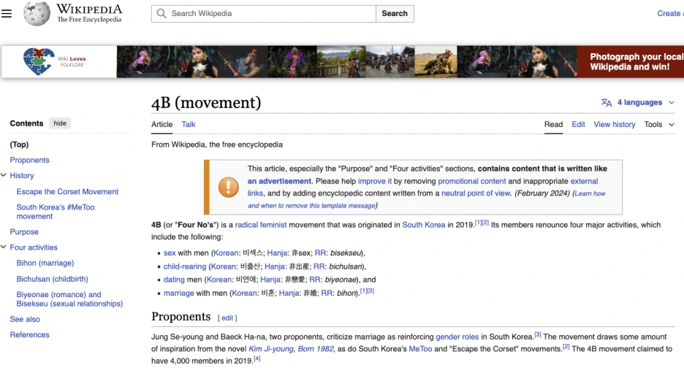Open the 'gender roles' link
The width and height of the screenshot is (684, 368).
coord(457,337)
